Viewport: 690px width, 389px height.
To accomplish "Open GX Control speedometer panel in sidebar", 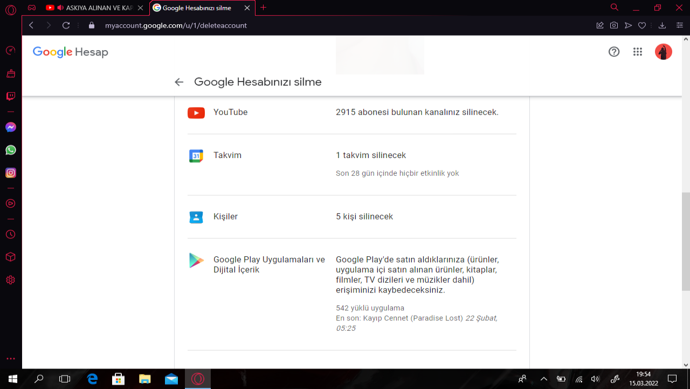I will point(10,51).
